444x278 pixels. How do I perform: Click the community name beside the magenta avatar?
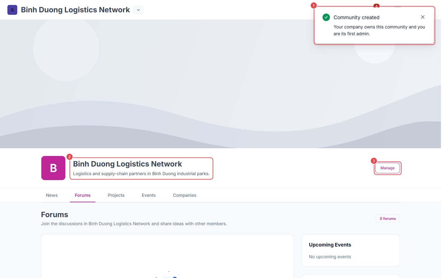[128, 164]
